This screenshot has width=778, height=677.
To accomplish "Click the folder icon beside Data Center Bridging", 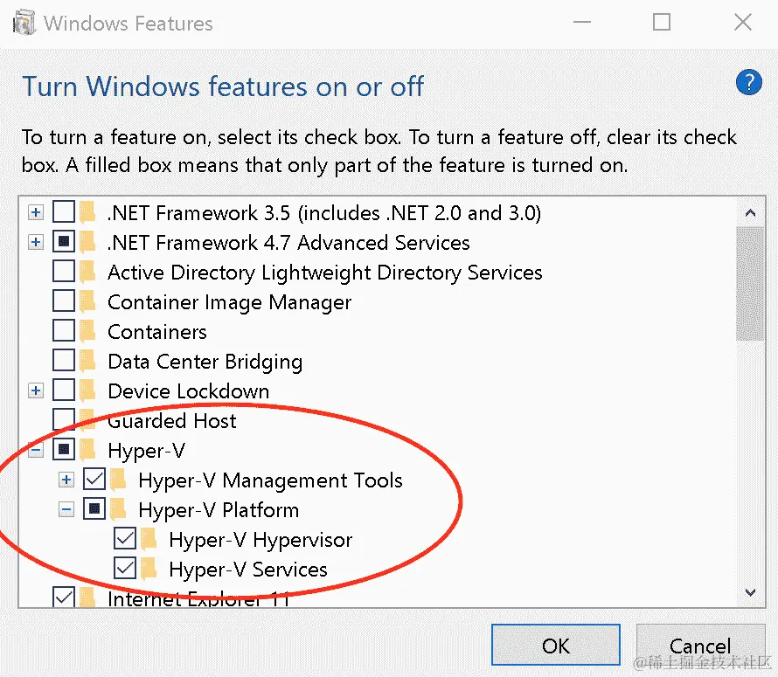I will click(87, 362).
